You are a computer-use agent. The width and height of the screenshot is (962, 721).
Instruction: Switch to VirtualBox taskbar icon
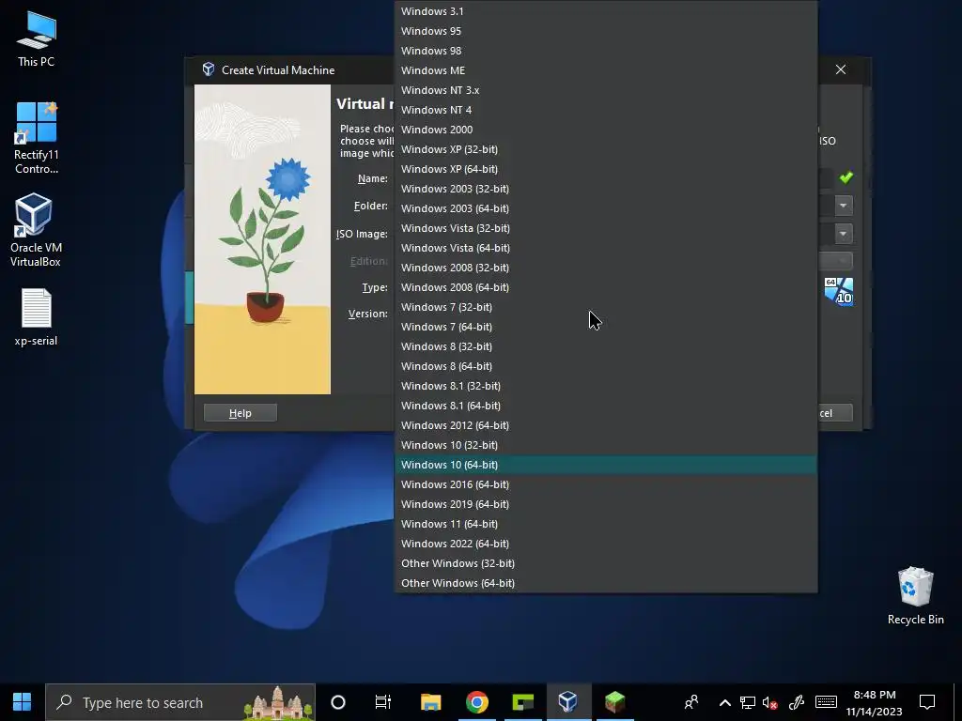click(568, 702)
